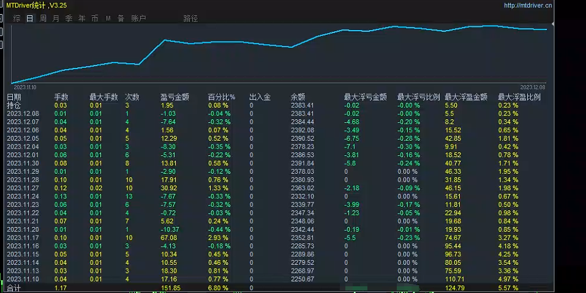586x293 pixels.
Task: Select the 年 yearly tab
Action: tap(82, 18)
